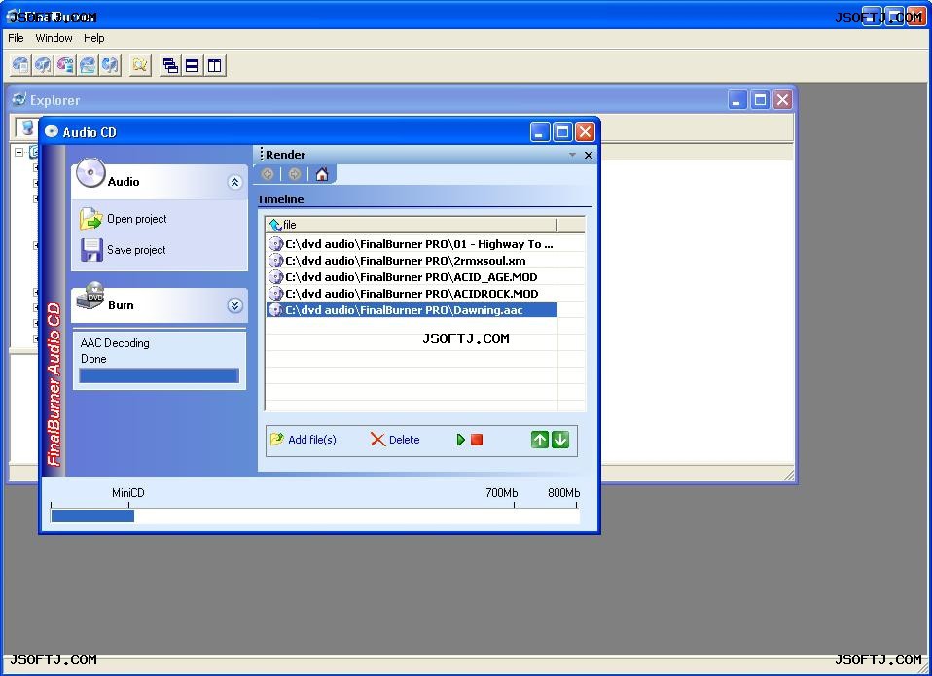Click the computer icon in the Explorer window
The width and height of the screenshot is (932, 676).
click(x=27, y=126)
